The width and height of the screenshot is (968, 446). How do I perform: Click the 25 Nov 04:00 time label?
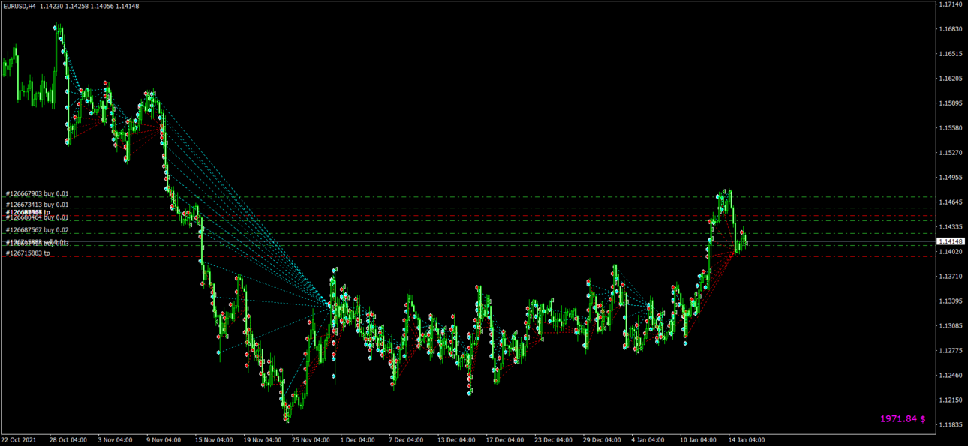click(311, 440)
